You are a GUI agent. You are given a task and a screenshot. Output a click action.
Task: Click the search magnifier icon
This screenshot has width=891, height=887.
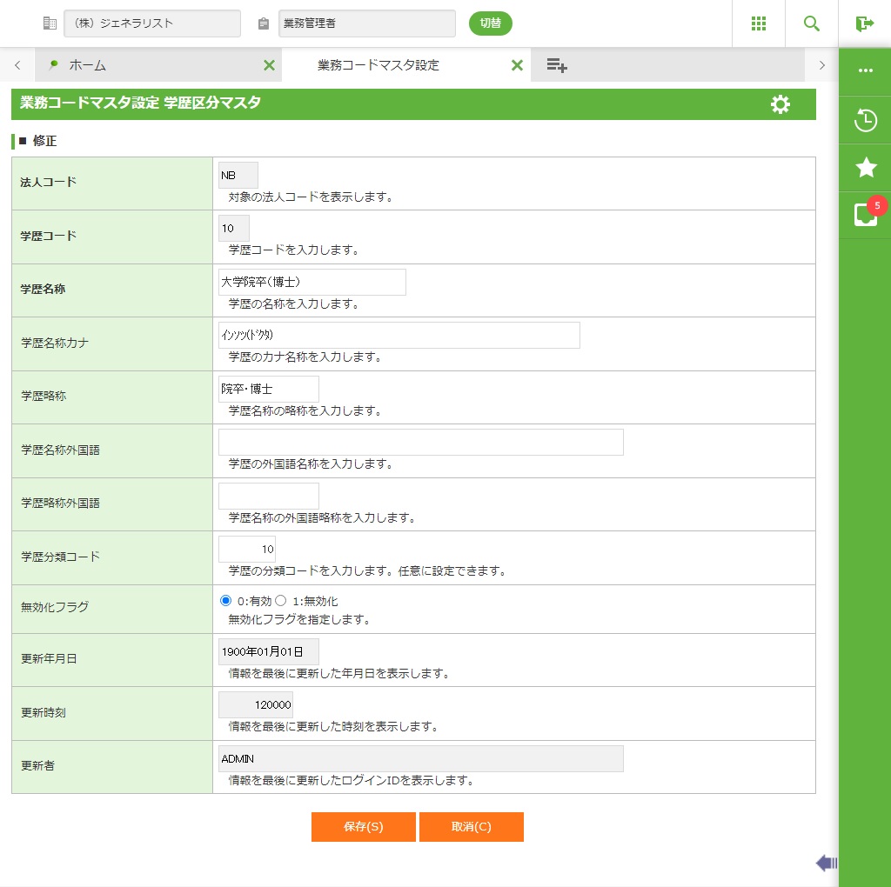point(812,23)
